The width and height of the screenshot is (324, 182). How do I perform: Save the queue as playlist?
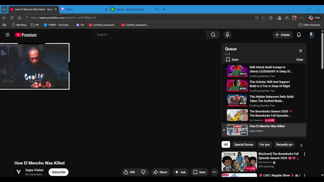click(232, 60)
